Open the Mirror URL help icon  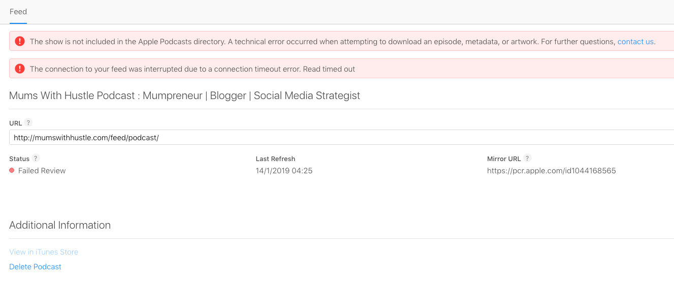click(x=528, y=159)
